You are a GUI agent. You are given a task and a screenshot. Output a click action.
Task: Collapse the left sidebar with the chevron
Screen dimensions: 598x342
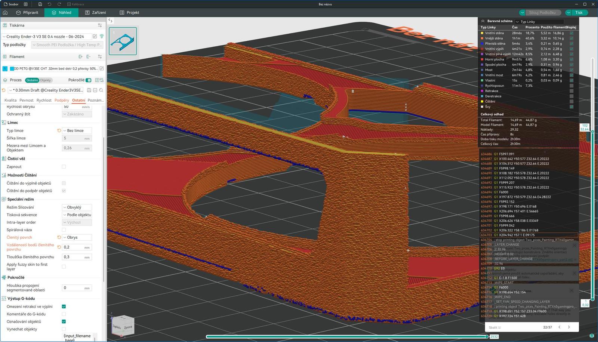coord(111,21)
